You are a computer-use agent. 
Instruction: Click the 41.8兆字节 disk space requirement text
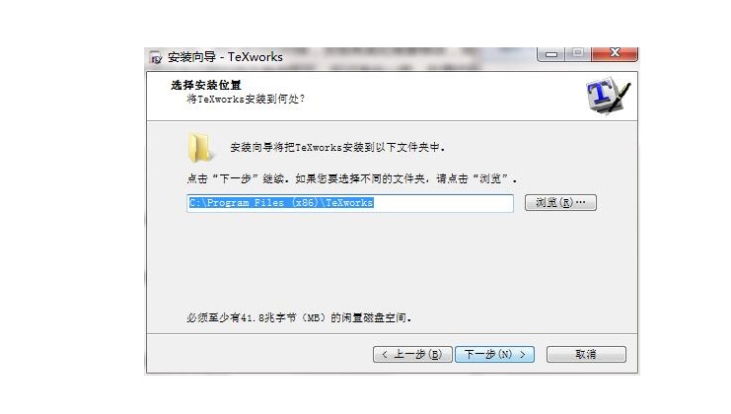(299, 318)
